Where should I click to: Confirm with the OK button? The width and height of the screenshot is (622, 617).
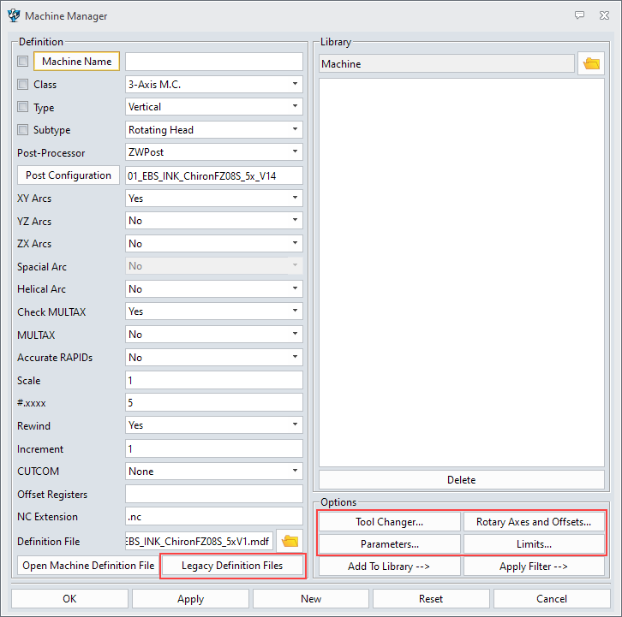tap(69, 598)
